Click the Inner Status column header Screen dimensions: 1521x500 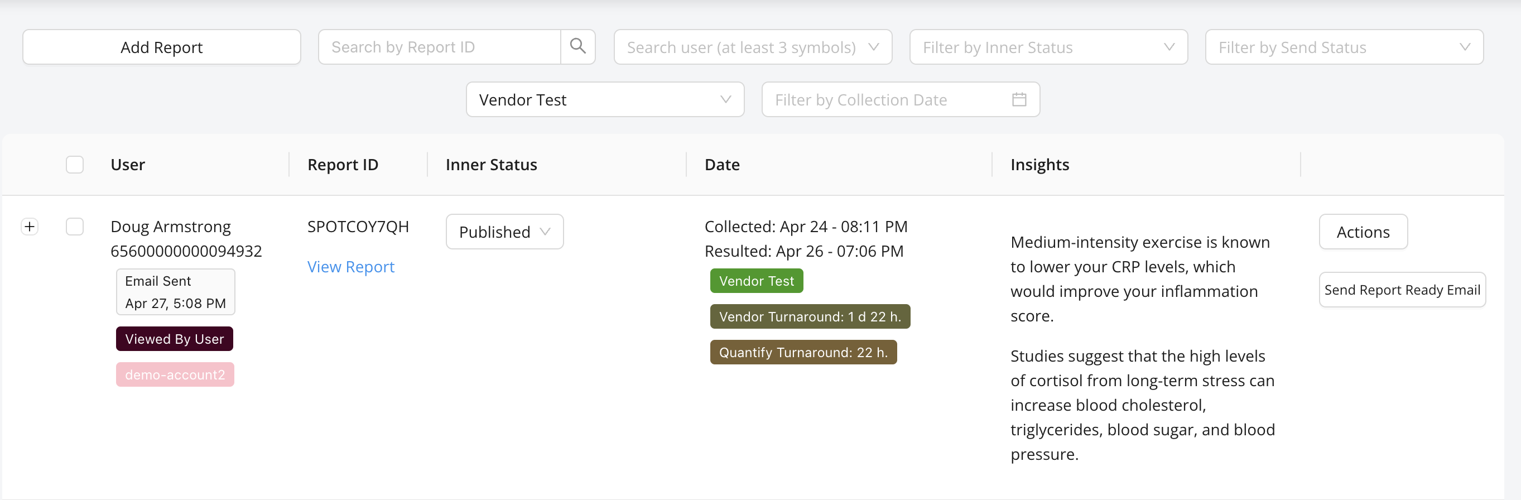(491, 165)
